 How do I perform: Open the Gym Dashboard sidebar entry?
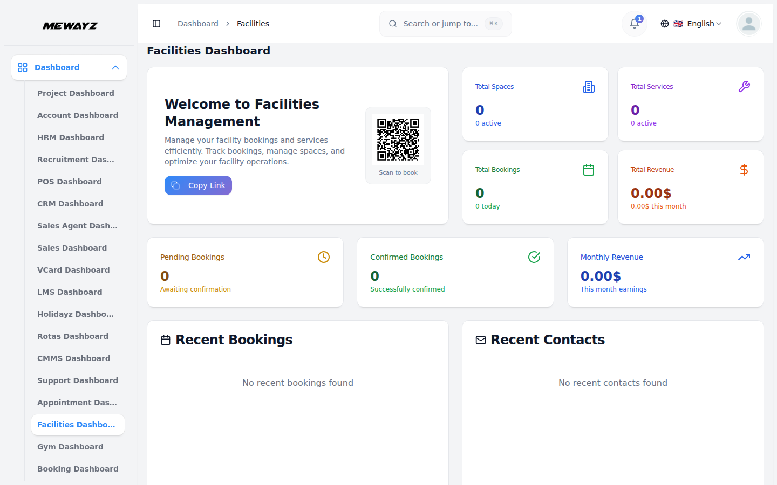[x=70, y=447]
